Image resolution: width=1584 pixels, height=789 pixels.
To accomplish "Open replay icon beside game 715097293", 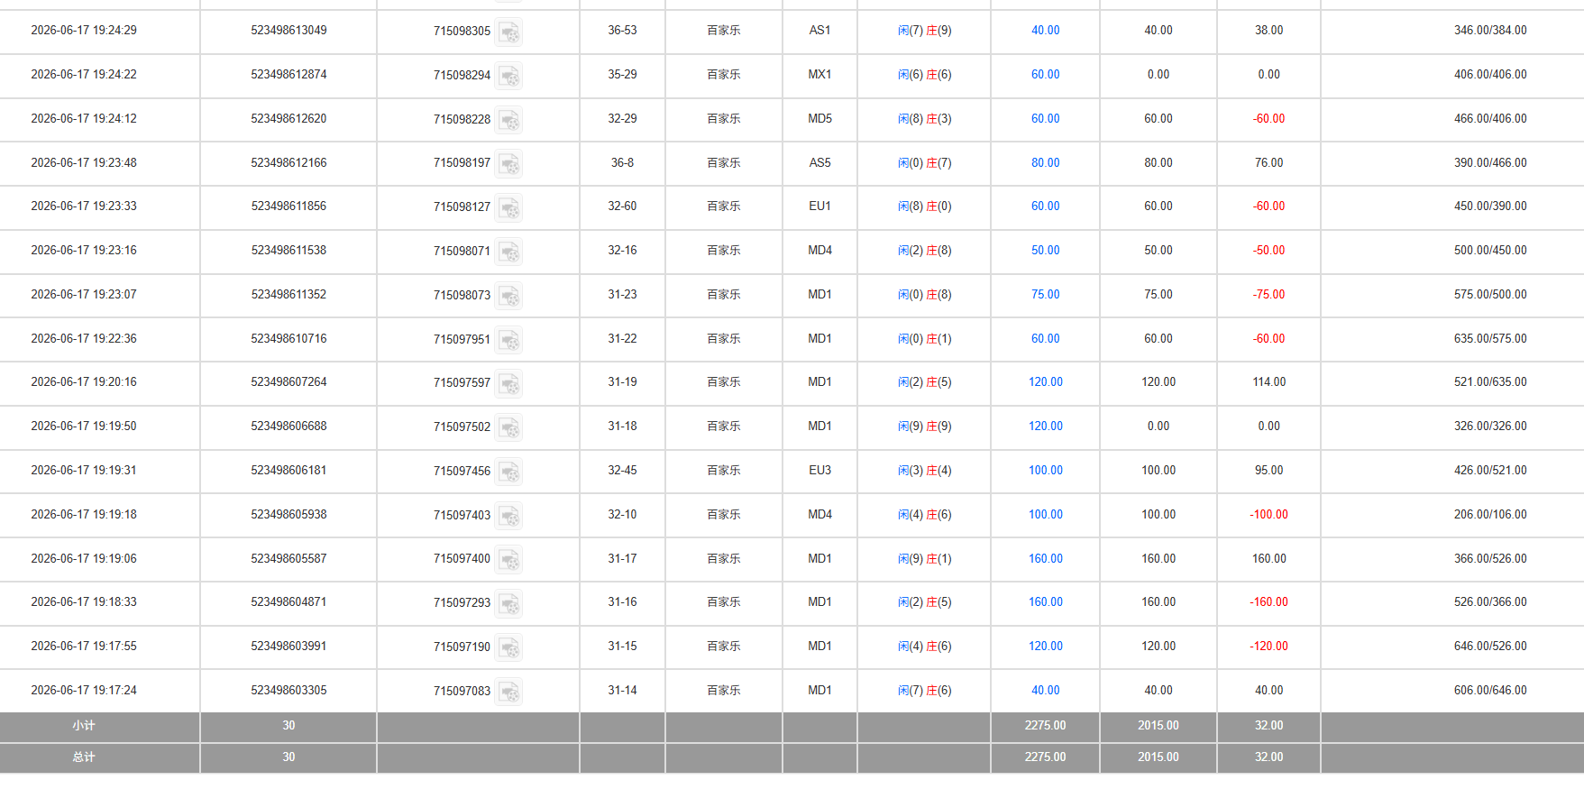I will tap(508, 604).
